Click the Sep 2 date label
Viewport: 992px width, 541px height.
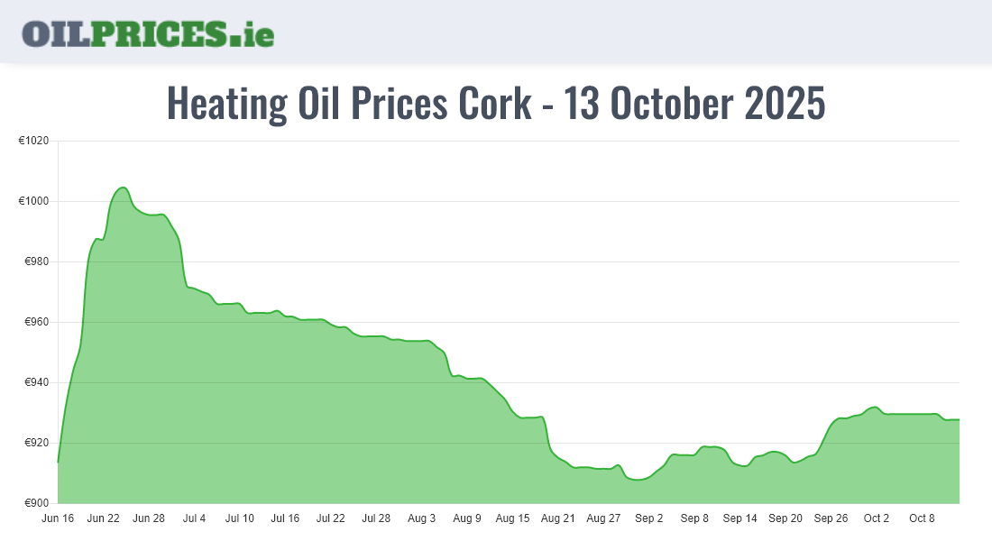(x=649, y=518)
